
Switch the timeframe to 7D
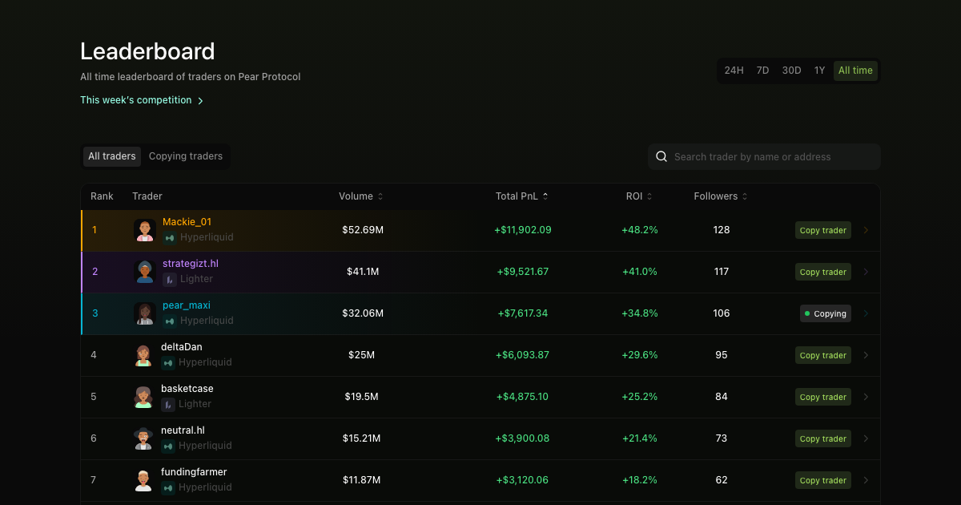click(x=762, y=71)
